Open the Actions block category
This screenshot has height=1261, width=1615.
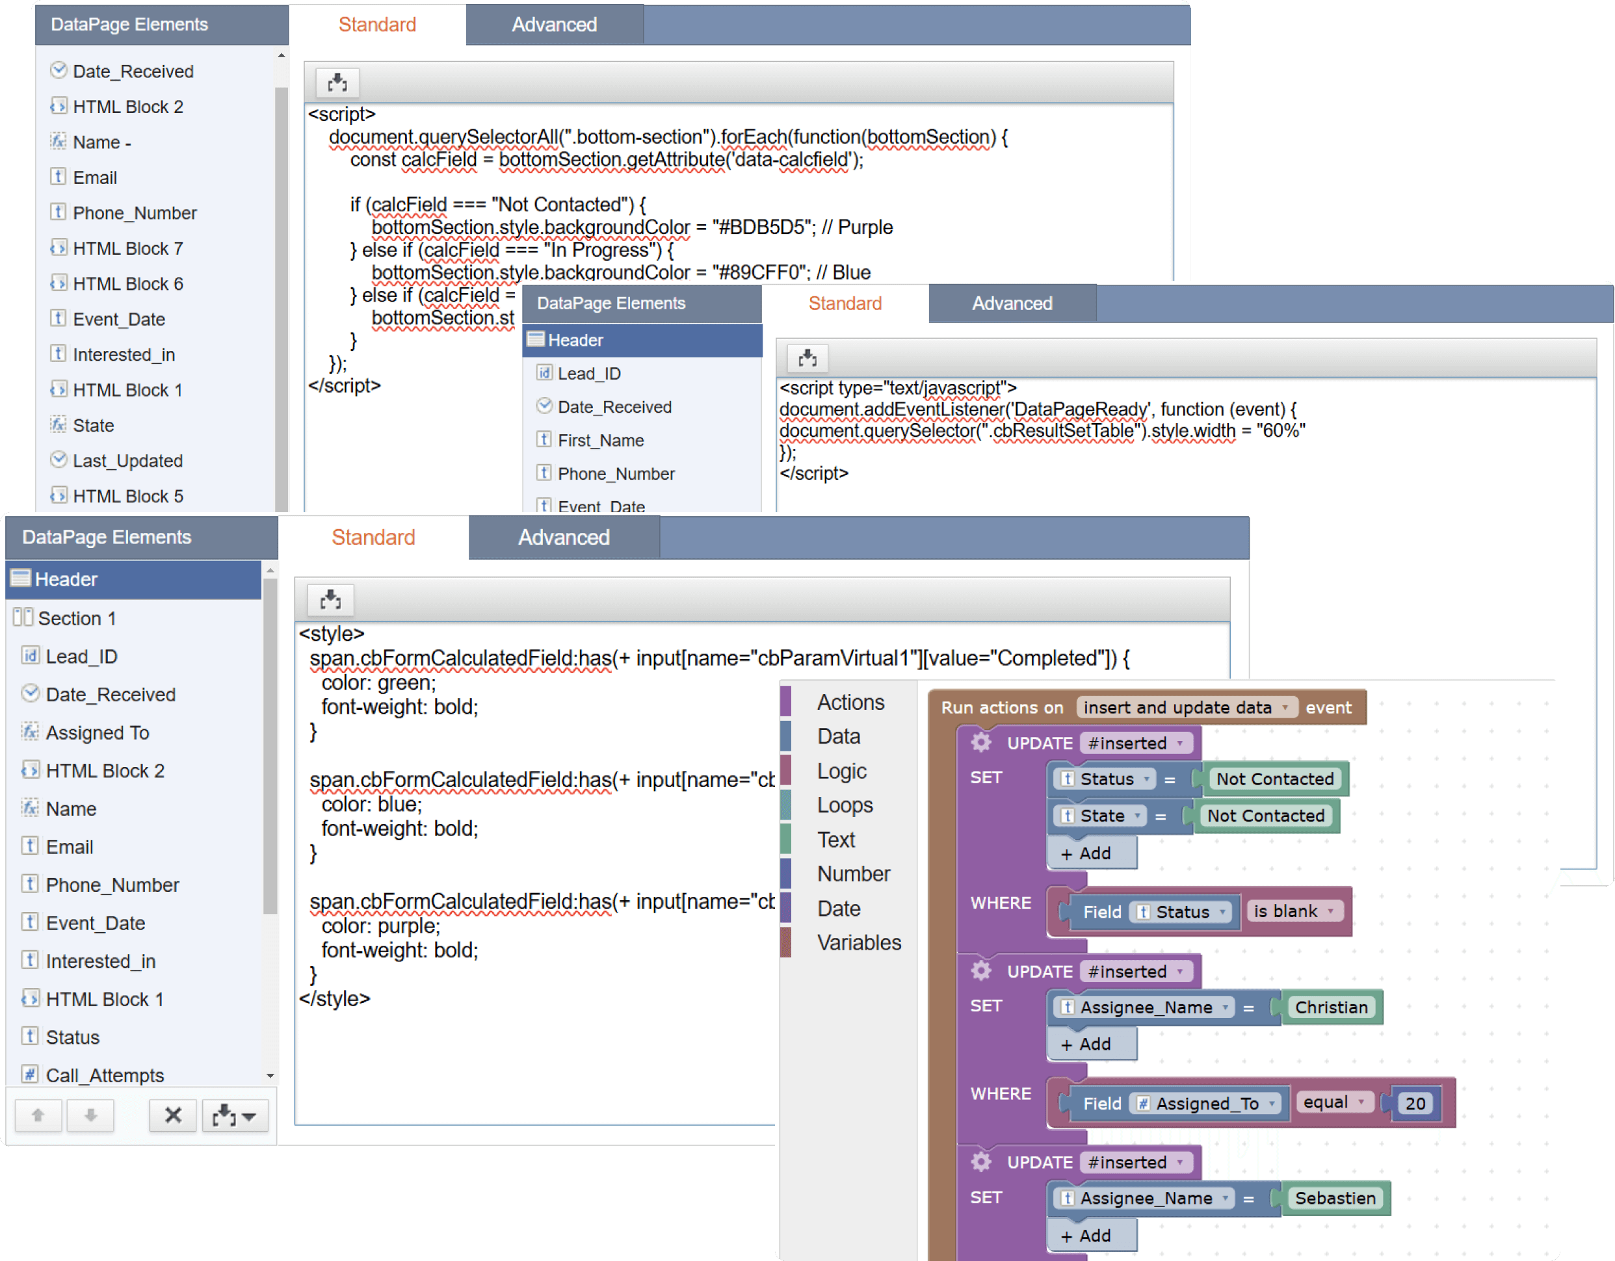(x=850, y=701)
